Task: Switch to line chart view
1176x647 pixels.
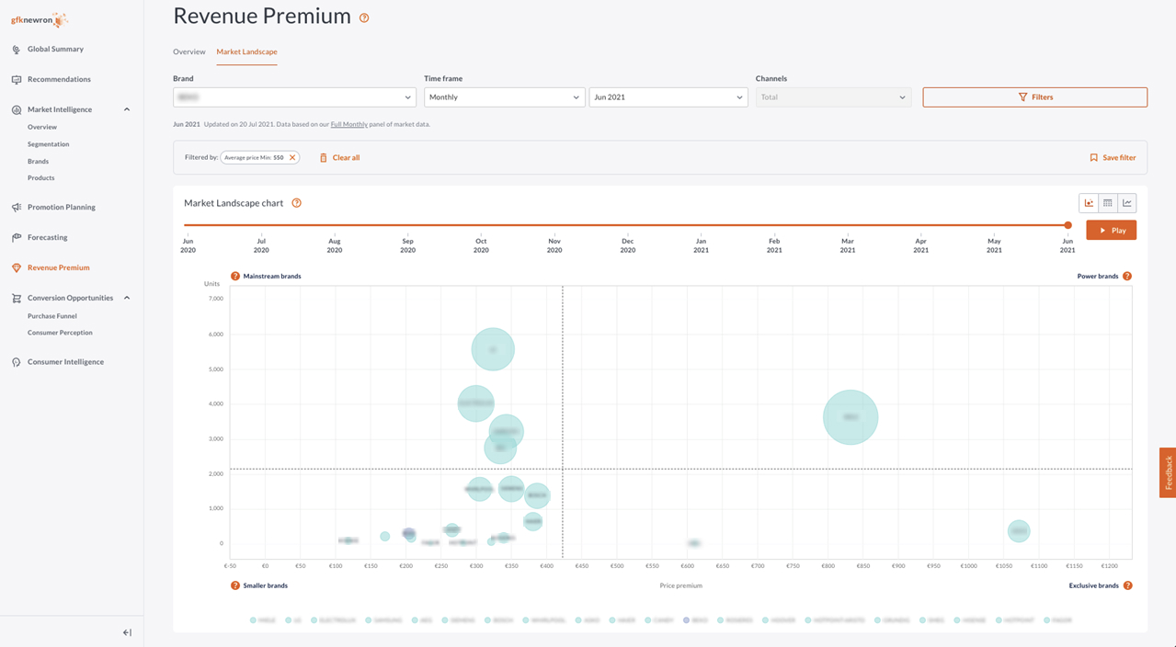Action: pos(1127,203)
